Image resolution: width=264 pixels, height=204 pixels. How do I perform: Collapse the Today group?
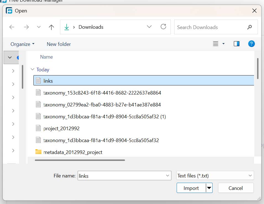pos(33,69)
